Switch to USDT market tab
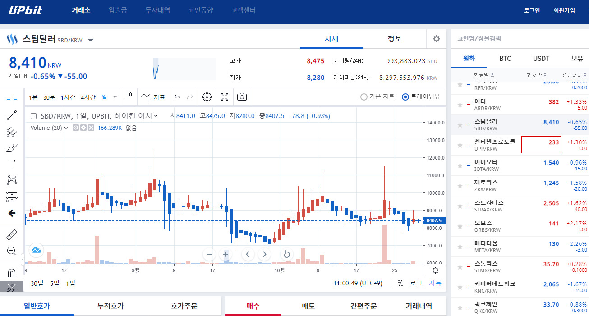 point(541,59)
